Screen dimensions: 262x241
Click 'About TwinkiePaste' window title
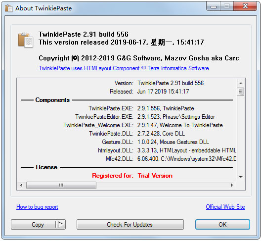click(x=44, y=8)
